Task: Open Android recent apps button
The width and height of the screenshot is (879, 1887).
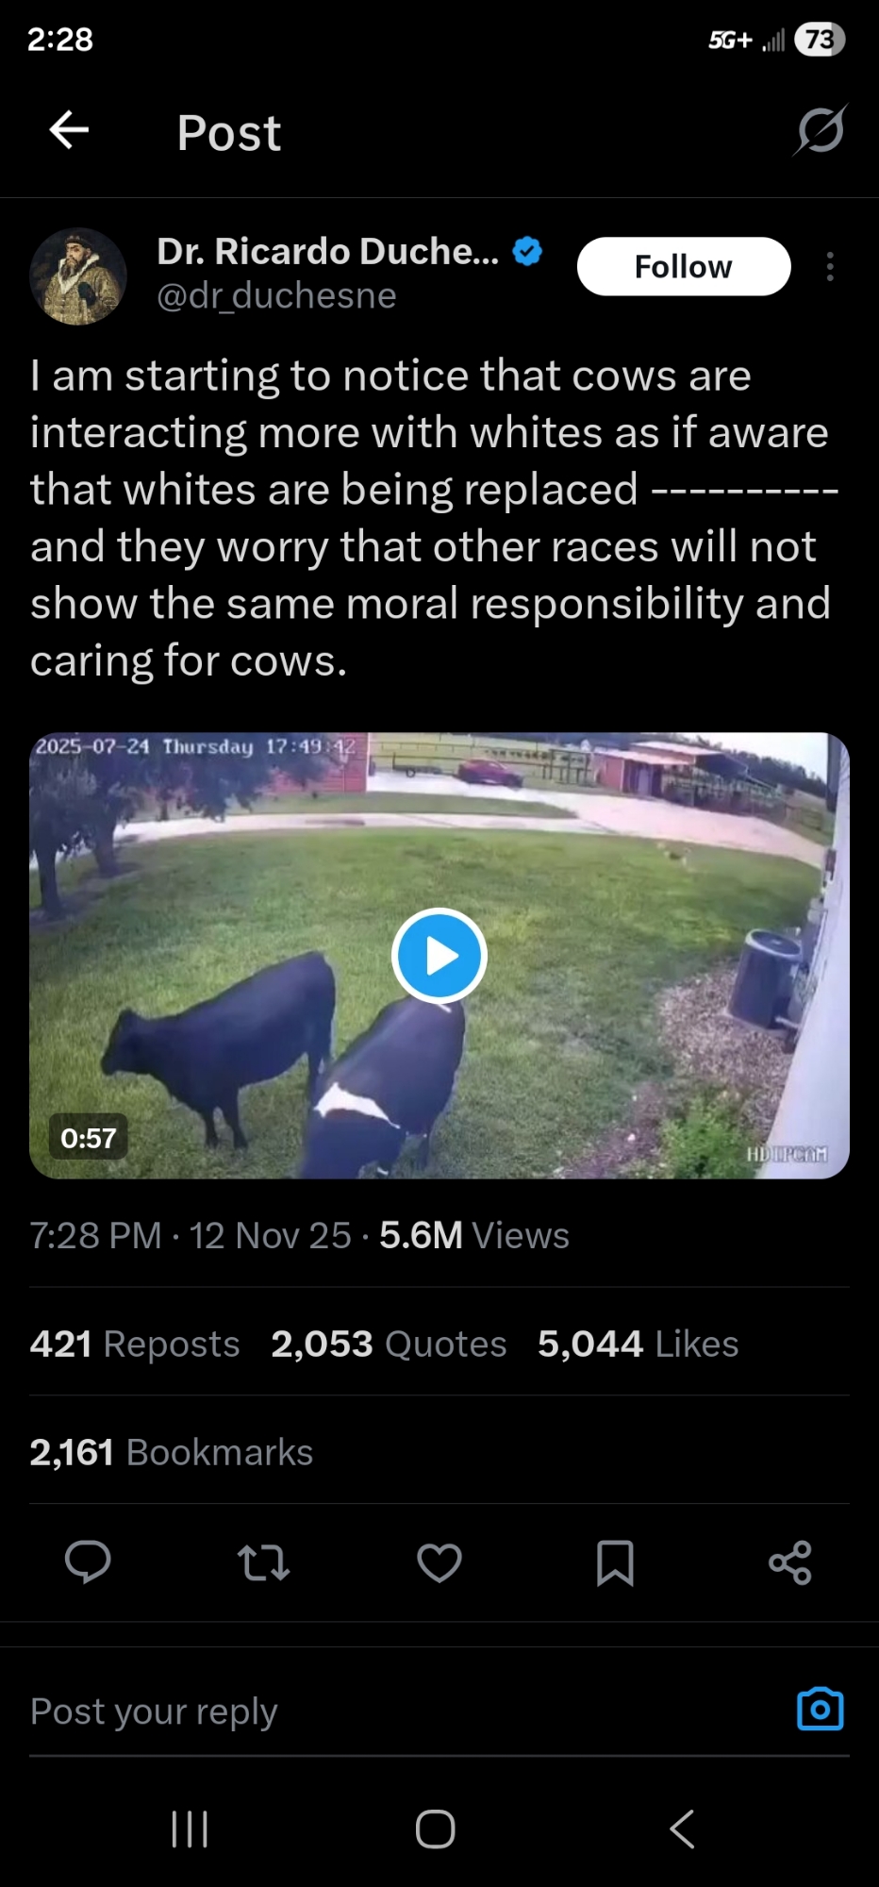Action: 190,1829
